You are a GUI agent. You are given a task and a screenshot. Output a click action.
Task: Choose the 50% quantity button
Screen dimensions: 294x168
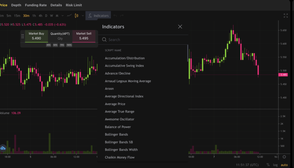click(55, 45)
